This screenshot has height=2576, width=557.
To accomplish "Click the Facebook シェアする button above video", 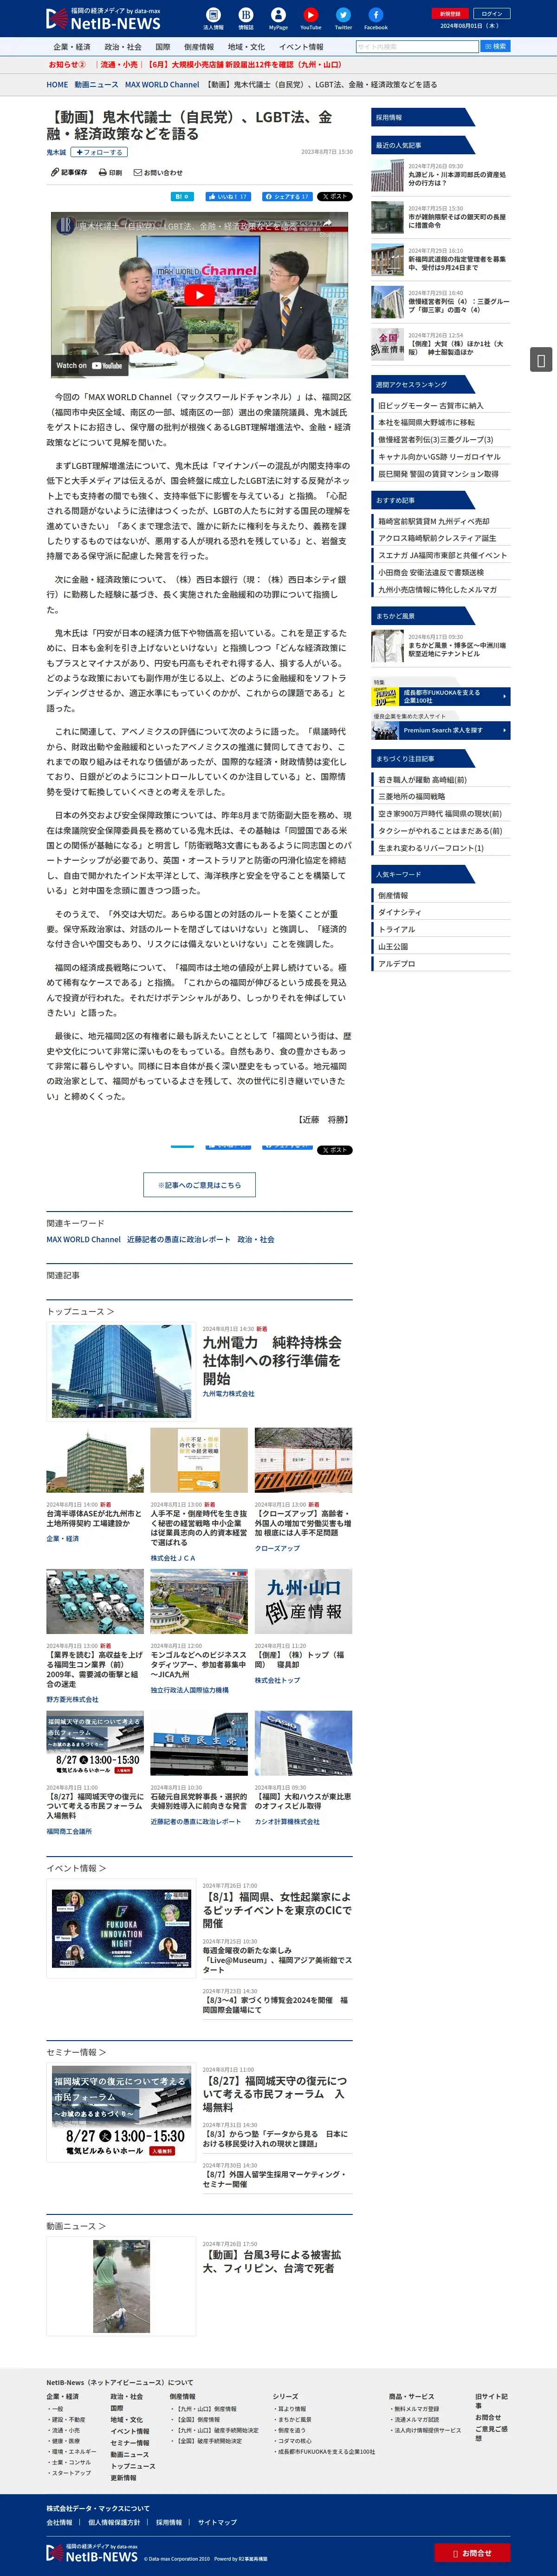I will coord(286,196).
